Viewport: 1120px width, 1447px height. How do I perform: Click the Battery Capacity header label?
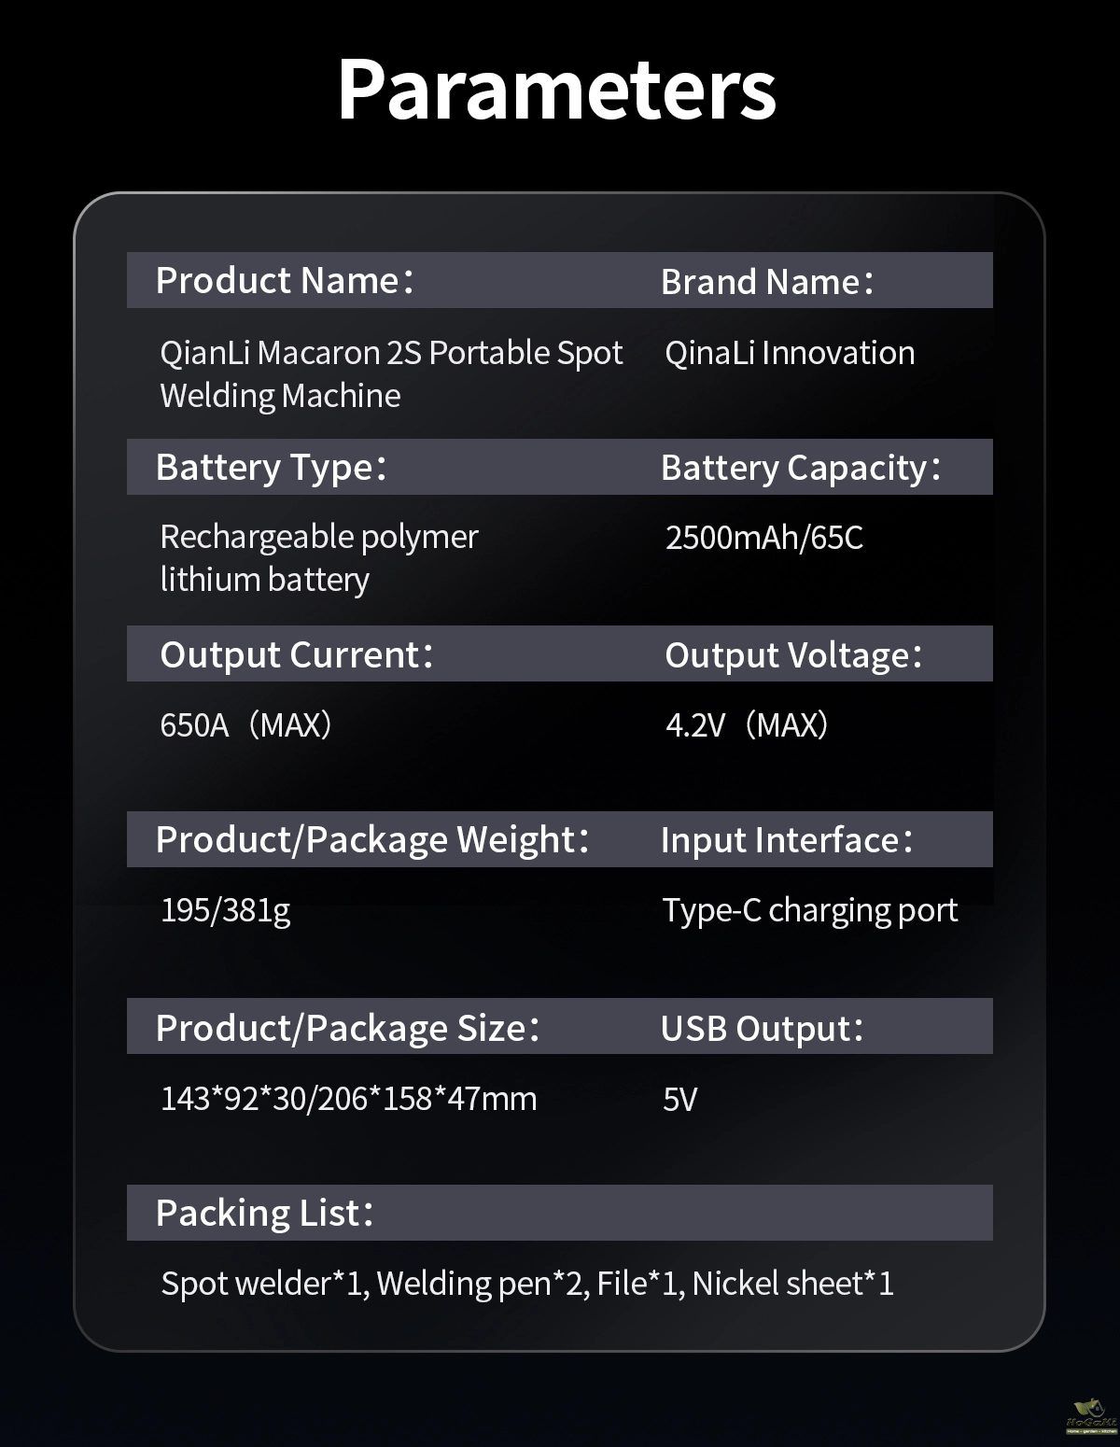pyautogui.click(x=801, y=467)
